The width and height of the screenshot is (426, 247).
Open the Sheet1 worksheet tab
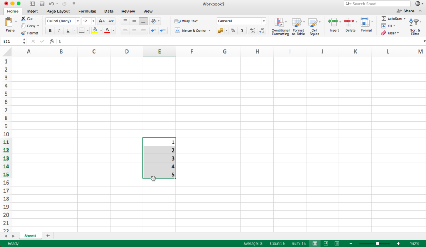(30, 236)
